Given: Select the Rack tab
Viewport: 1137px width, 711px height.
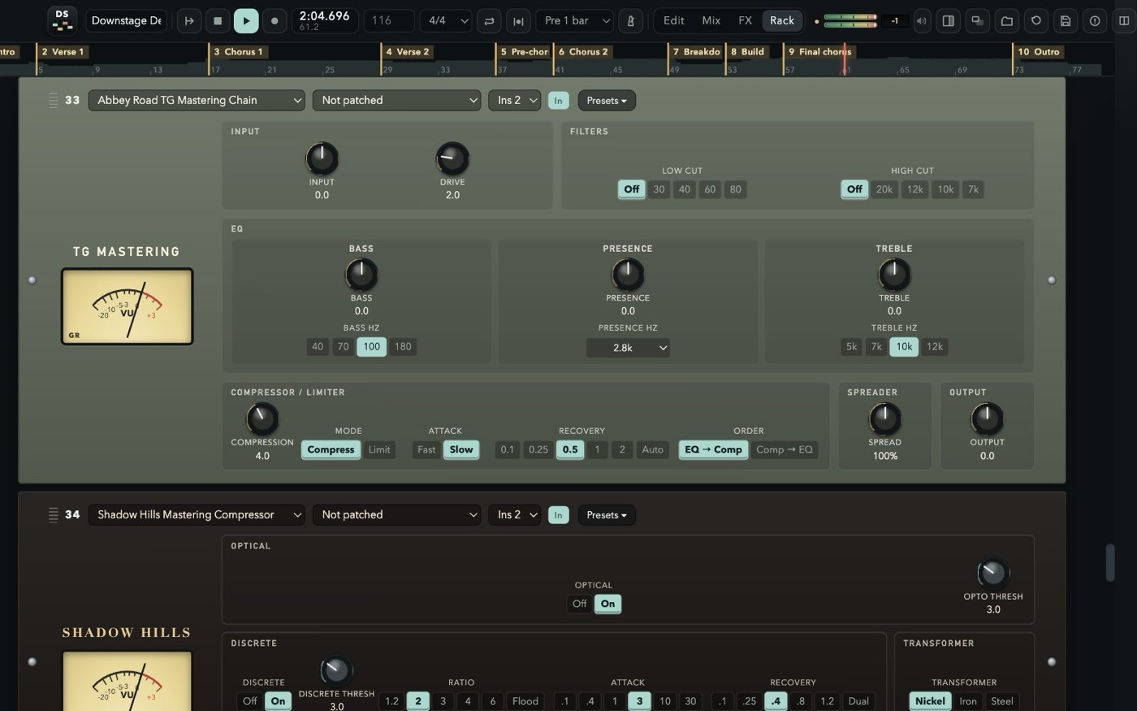Looking at the screenshot, I should pos(782,20).
